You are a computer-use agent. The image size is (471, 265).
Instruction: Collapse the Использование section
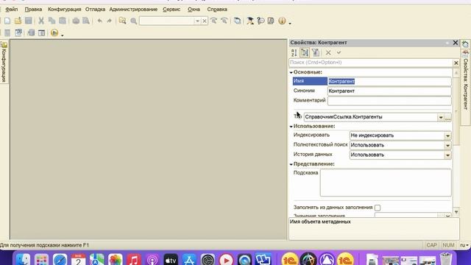point(291,127)
